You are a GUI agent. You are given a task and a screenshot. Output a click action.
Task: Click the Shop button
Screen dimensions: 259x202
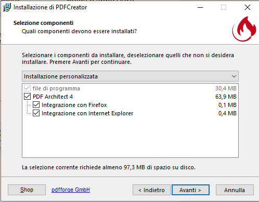pos(27,190)
